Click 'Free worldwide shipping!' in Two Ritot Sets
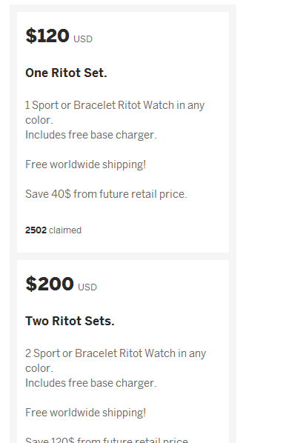The width and height of the screenshot is (306, 443). (86, 413)
